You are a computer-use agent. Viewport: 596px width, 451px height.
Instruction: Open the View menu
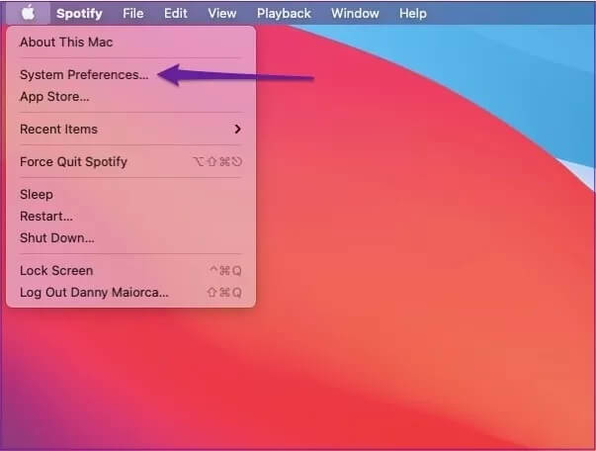(221, 13)
